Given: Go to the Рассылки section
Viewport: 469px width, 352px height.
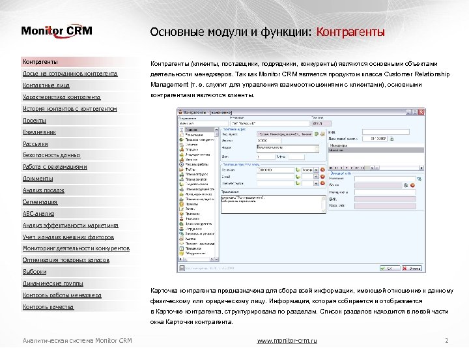Looking at the screenshot, I should pos(35,144).
